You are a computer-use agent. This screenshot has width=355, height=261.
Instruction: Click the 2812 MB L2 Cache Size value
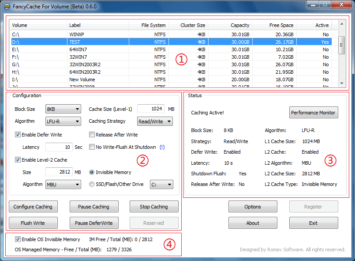pyautogui.click(x=311, y=174)
